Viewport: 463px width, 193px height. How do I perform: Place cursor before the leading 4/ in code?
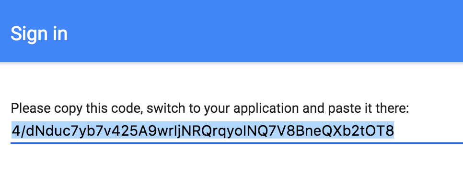[x=12, y=130]
